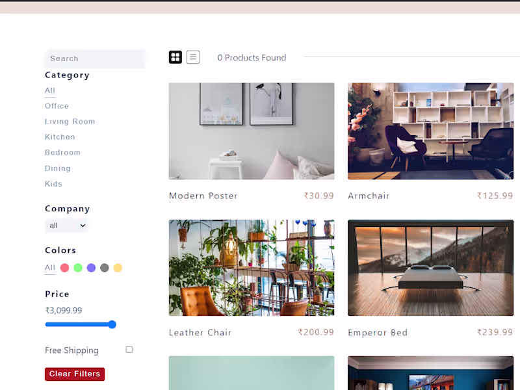Click the price range slider handle

pos(112,324)
